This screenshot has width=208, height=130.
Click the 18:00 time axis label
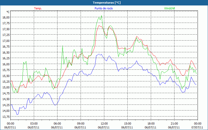click(x=151, y=123)
